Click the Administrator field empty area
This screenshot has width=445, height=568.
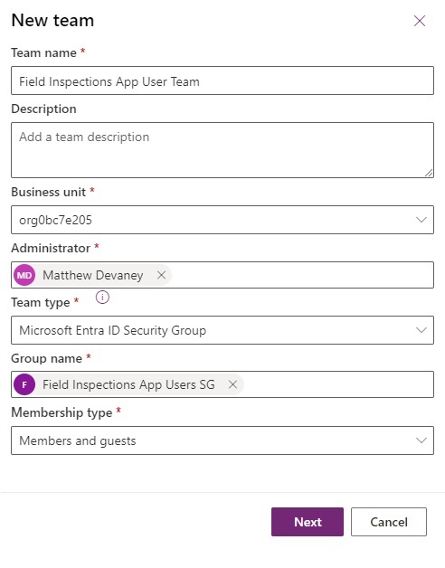(x=301, y=275)
